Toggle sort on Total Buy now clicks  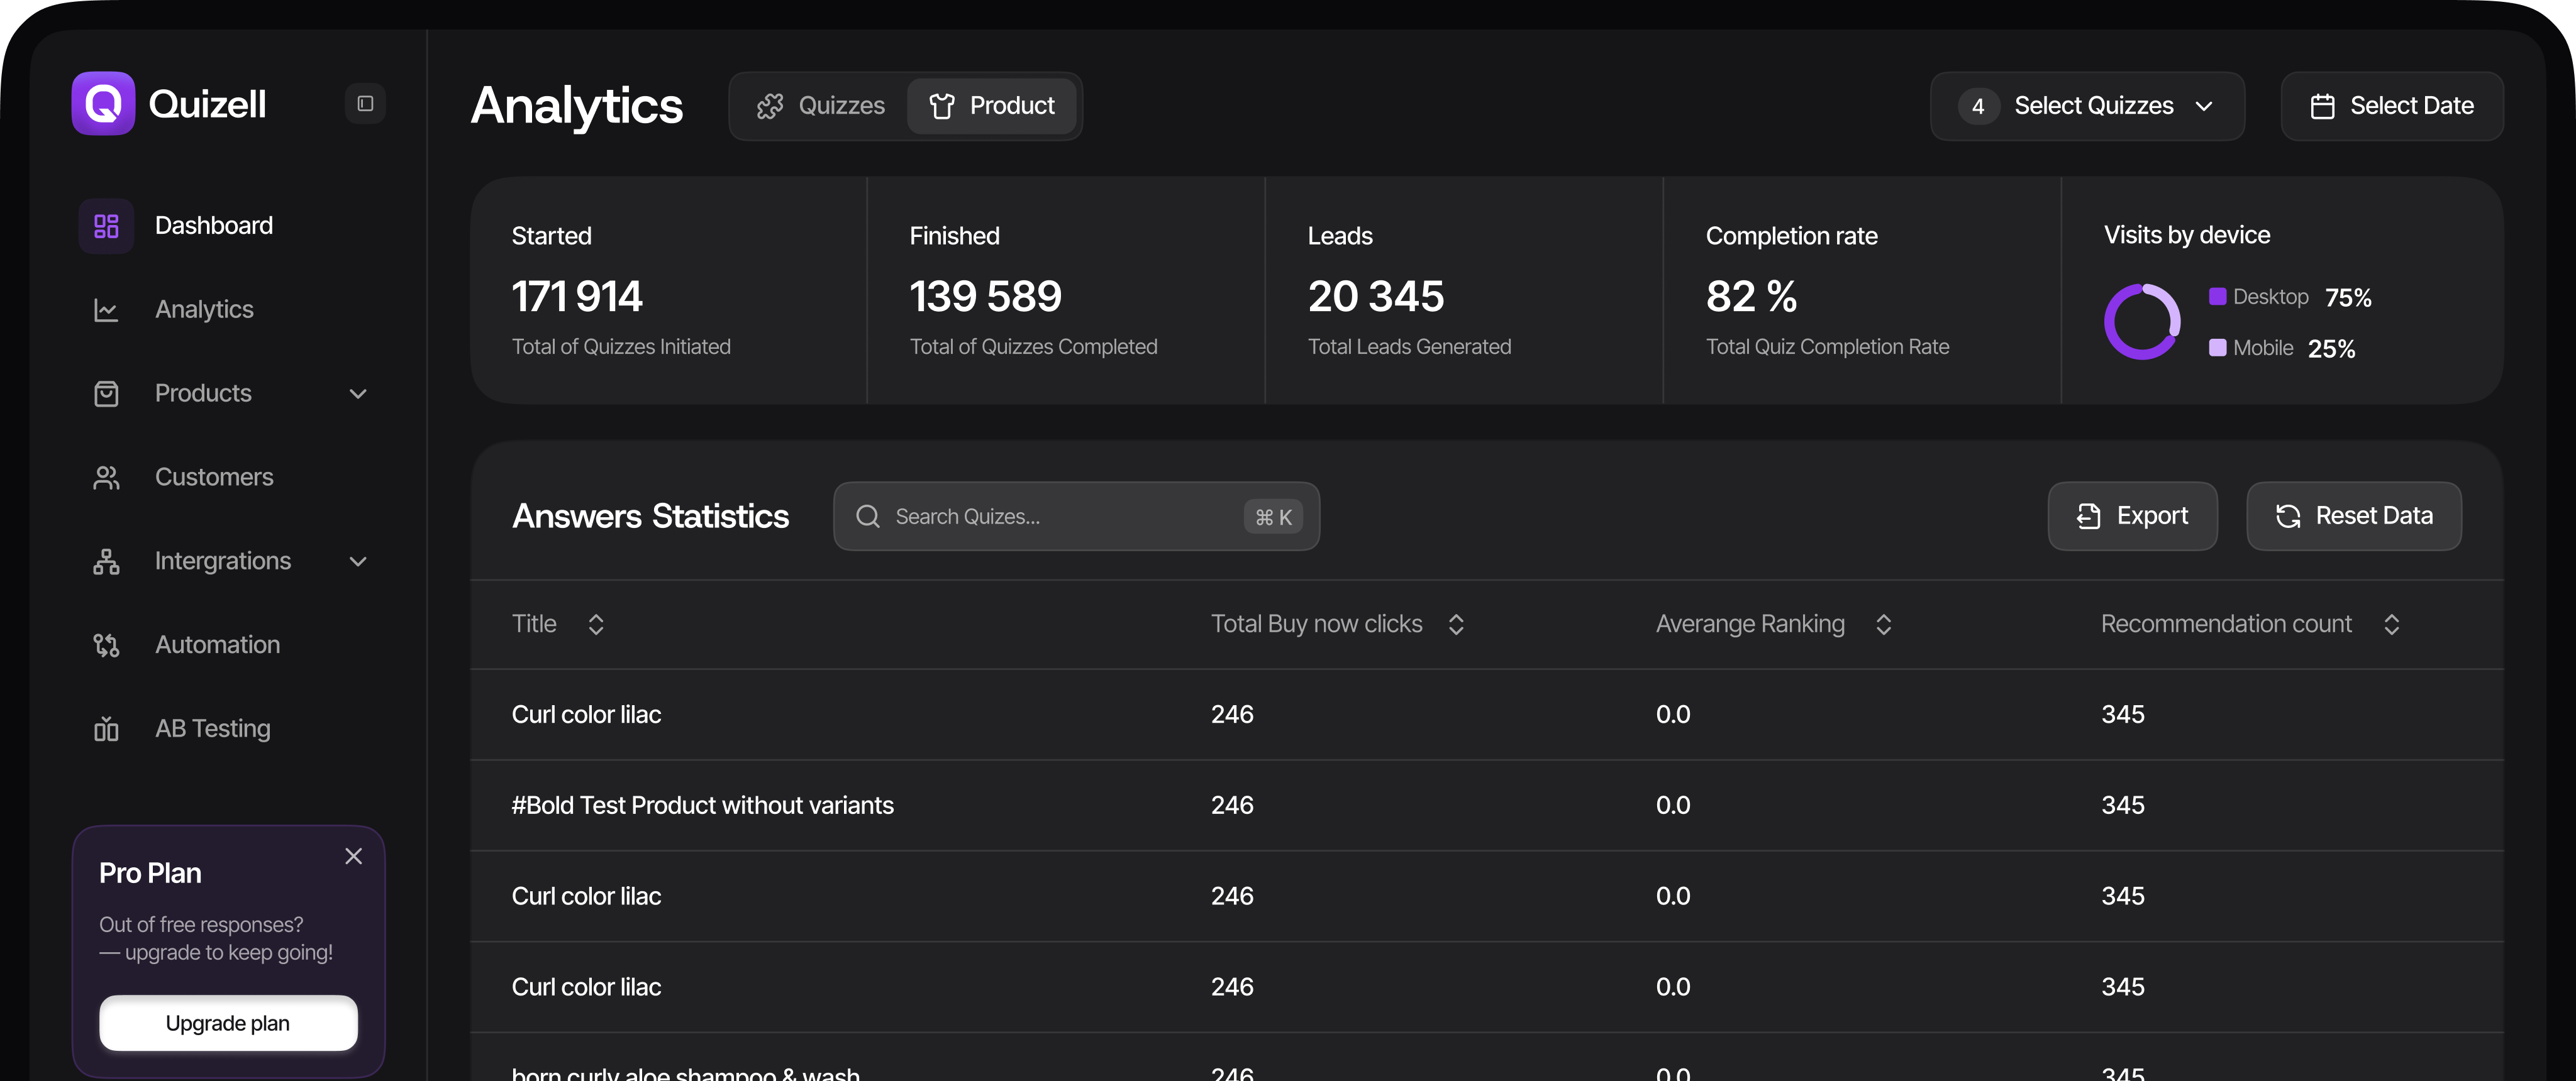tap(1456, 625)
